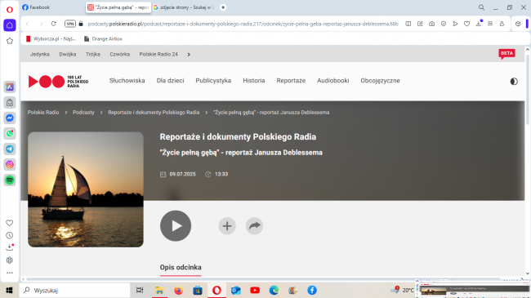Open sidebar settings gear
The height and width of the screenshot is (298, 531).
(x=10, y=260)
